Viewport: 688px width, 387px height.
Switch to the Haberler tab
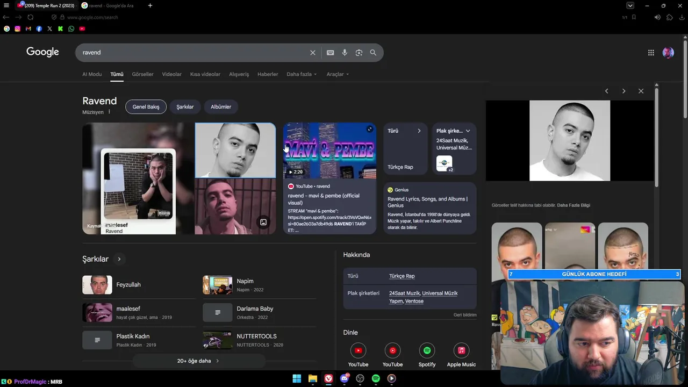(x=268, y=74)
